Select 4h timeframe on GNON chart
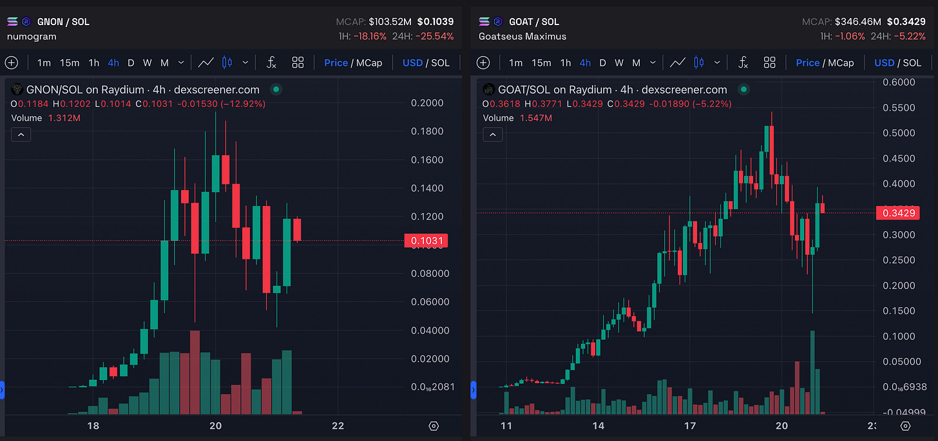The image size is (938, 441). click(x=113, y=62)
